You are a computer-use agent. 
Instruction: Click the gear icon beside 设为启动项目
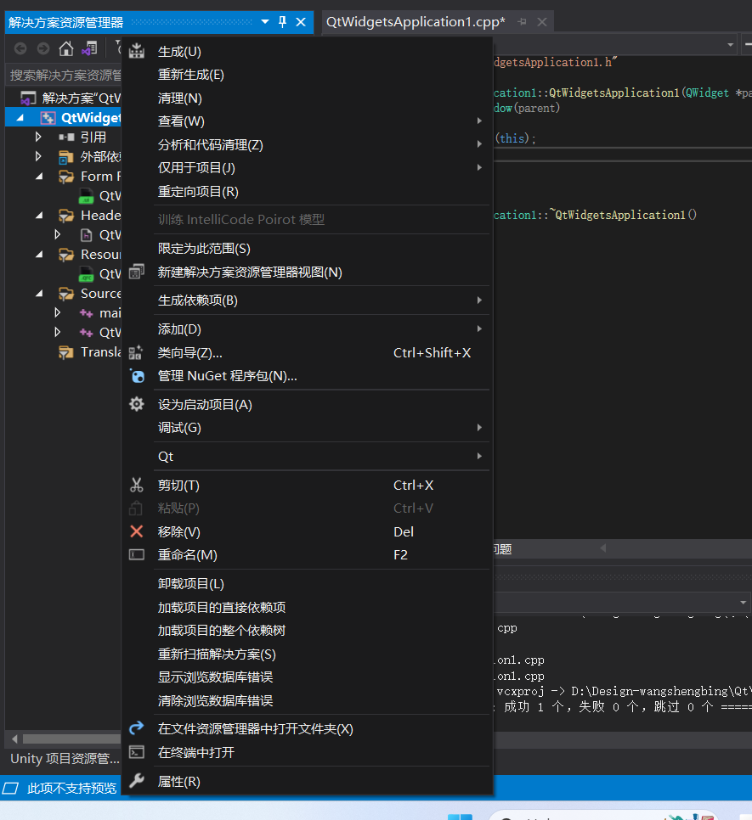tap(137, 404)
